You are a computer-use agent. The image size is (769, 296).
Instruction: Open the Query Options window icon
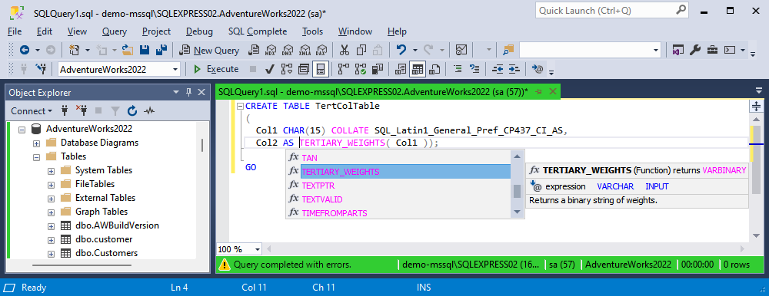pos(304,69)
